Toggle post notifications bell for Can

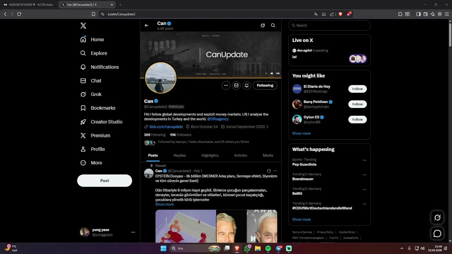[246, 85]
